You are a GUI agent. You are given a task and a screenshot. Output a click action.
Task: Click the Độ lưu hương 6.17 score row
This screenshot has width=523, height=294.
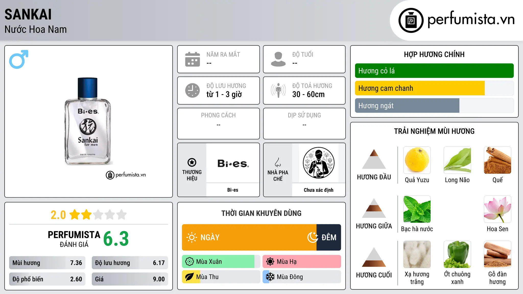(x=130, y=263)
